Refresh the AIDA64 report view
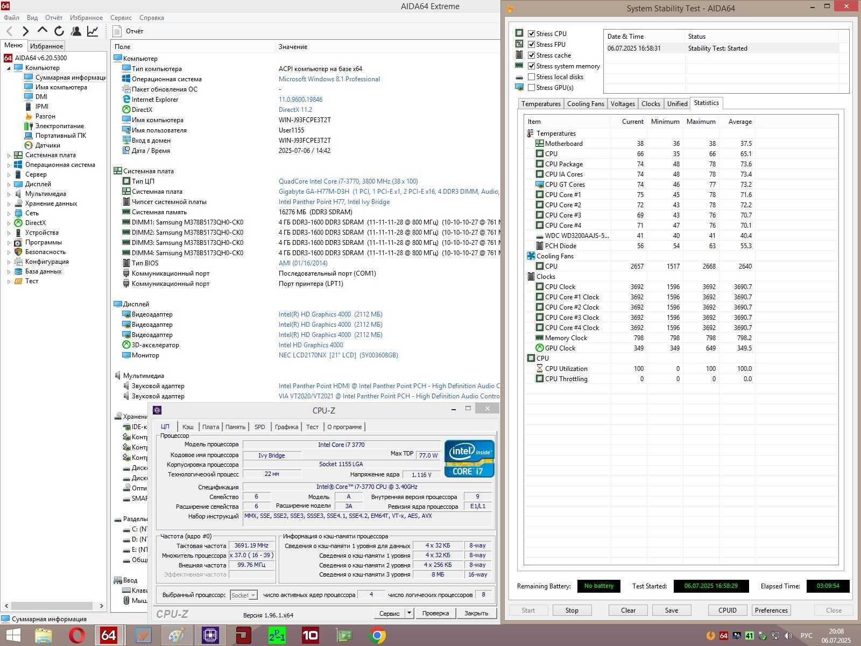This screenshot has height=646, width=861. 59,31
